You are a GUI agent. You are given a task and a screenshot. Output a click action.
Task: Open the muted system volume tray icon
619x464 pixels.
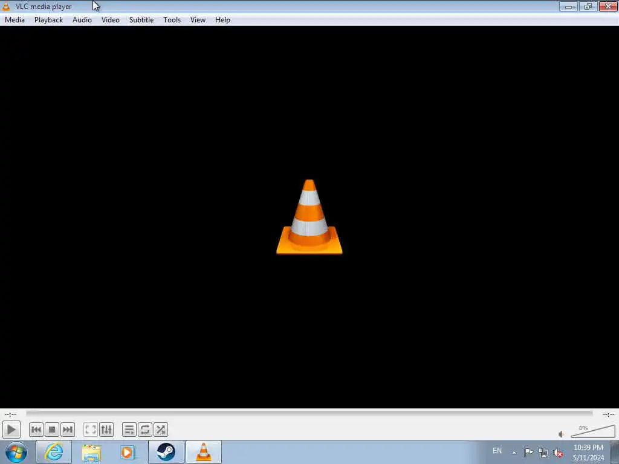pyautogui.click(x=558, y=453)
